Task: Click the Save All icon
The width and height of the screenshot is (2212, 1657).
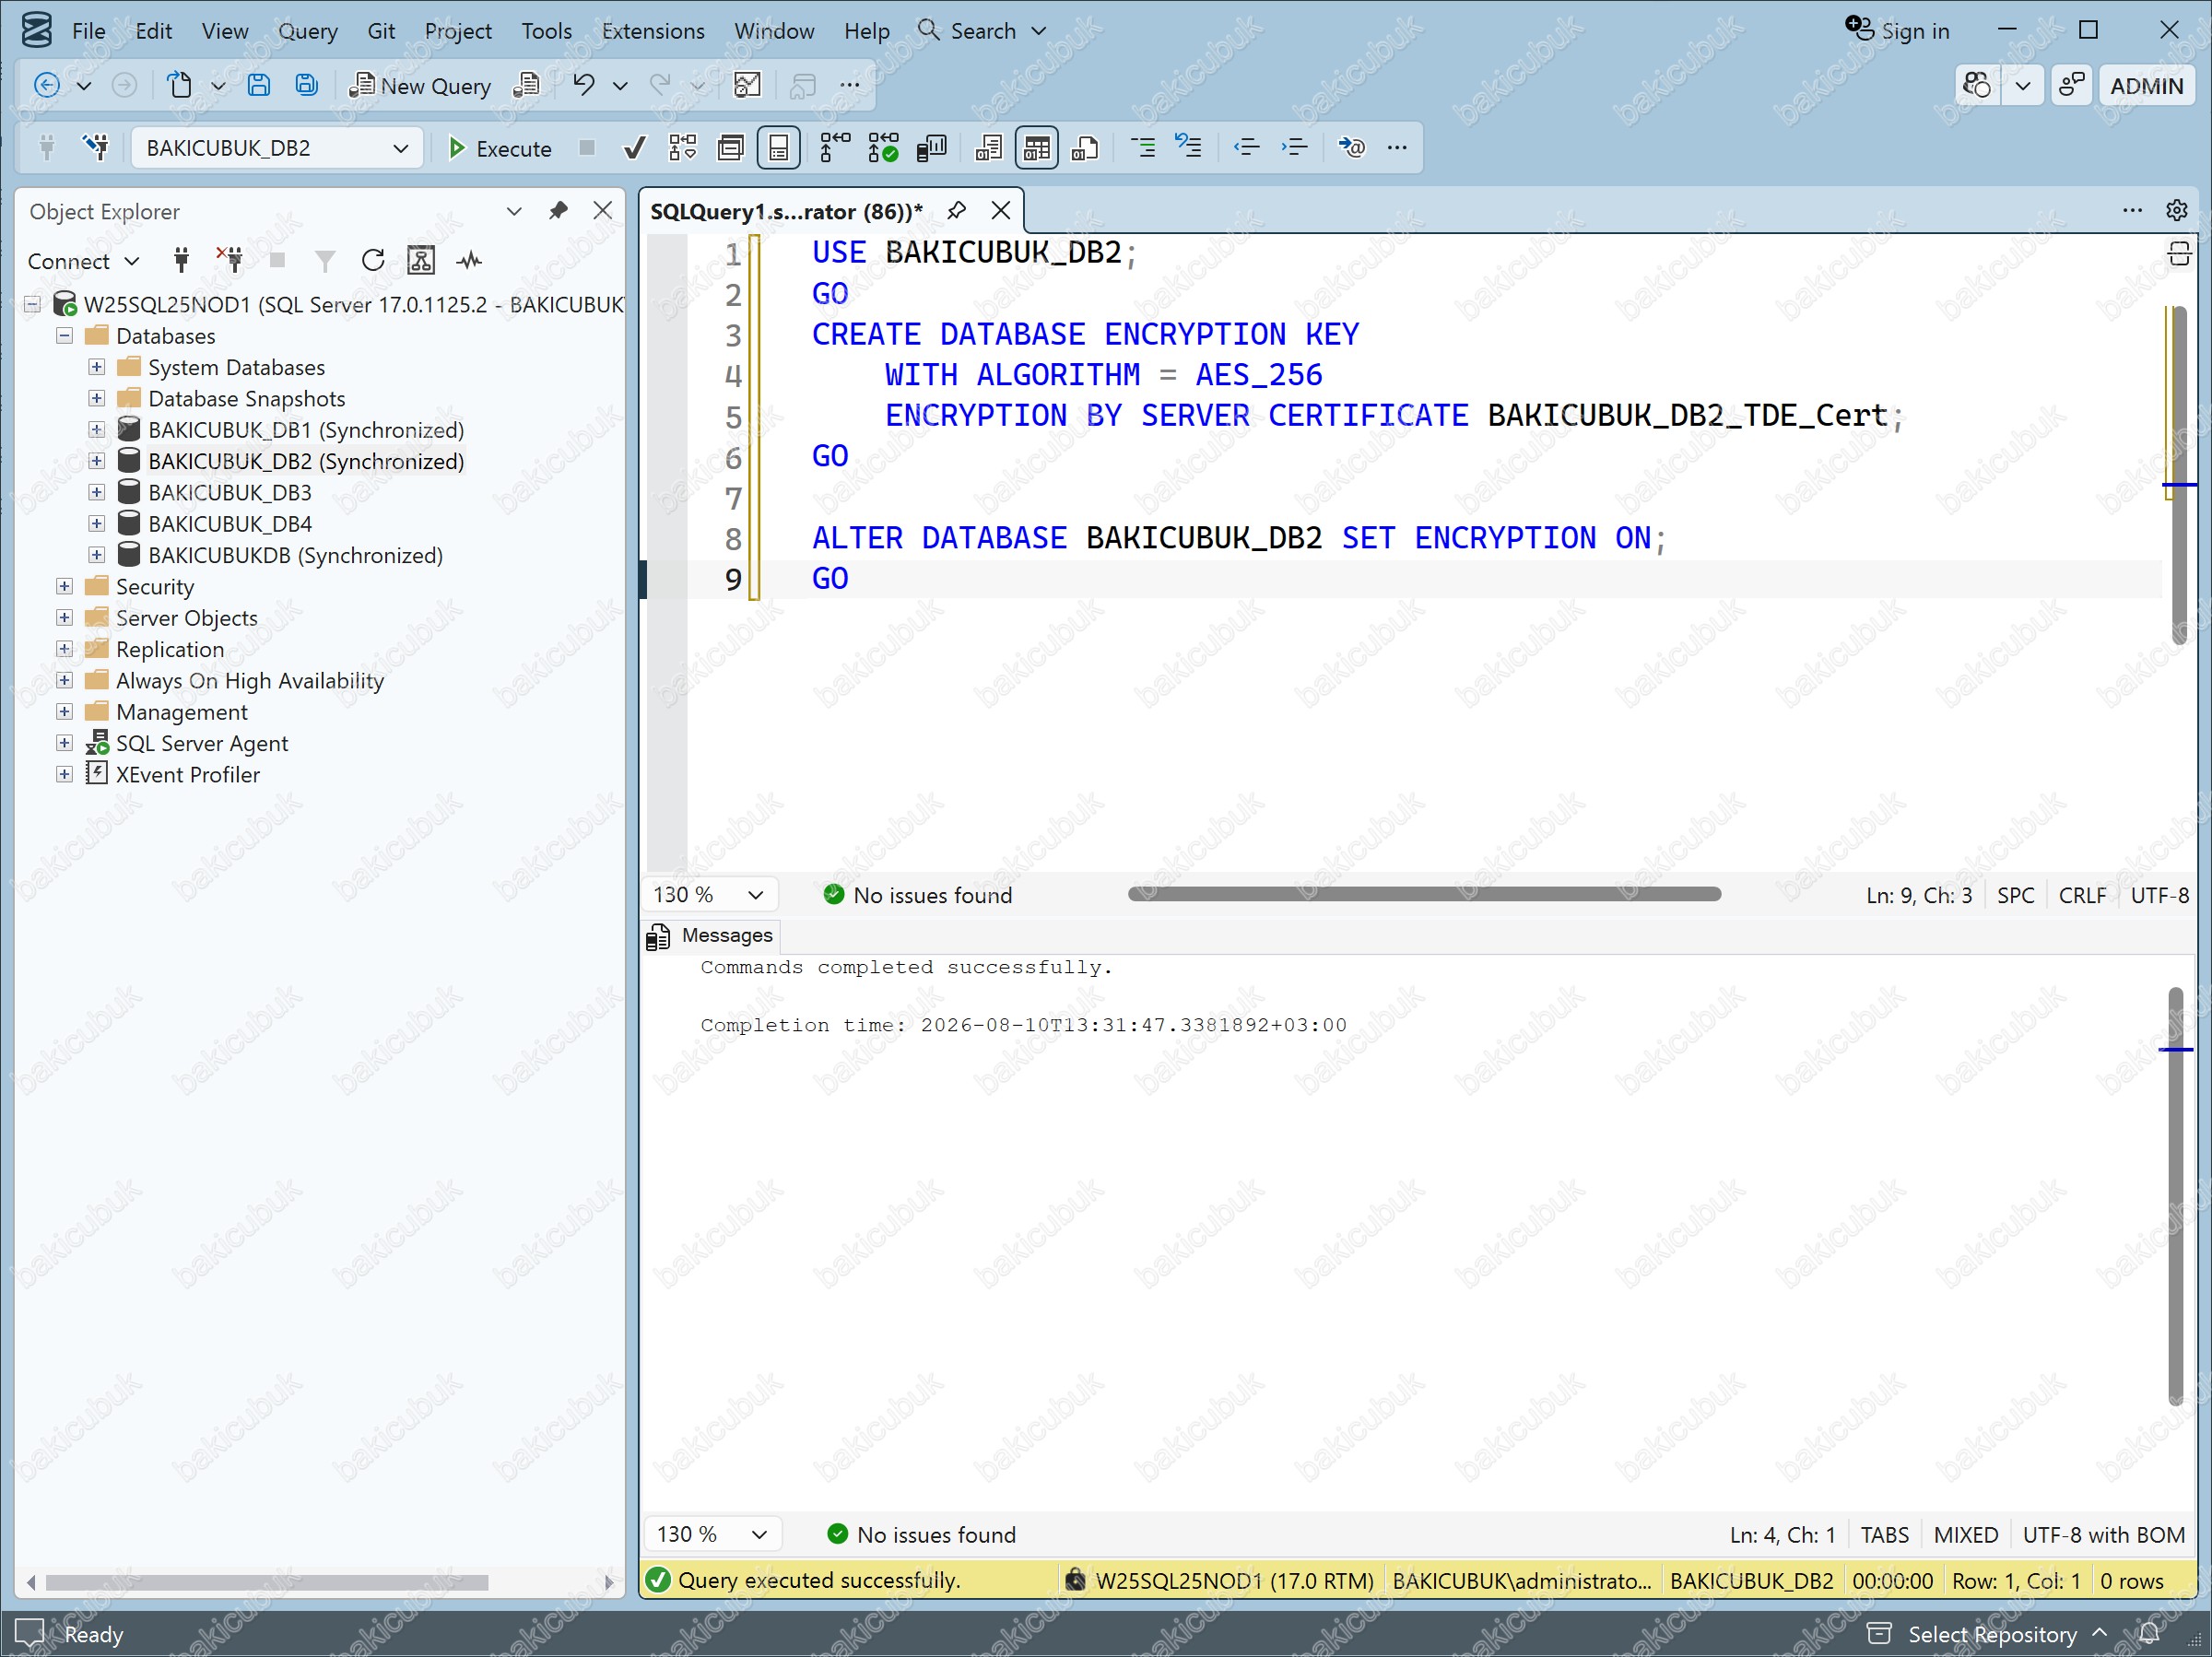Action: click(x=306, y=85)
